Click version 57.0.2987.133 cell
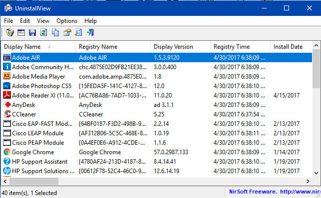Viewport: 321px width, 198px height. [x=171, y=152]
